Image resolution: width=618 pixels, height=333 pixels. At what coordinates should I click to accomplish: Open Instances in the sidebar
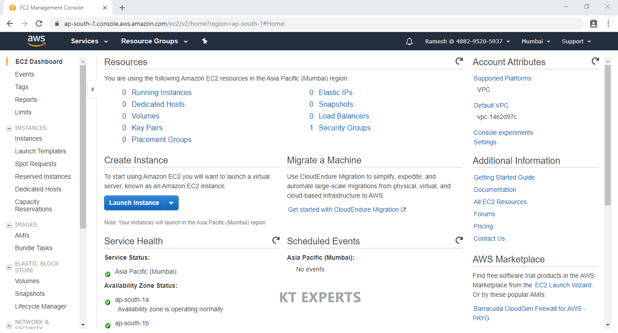point(29,138)
